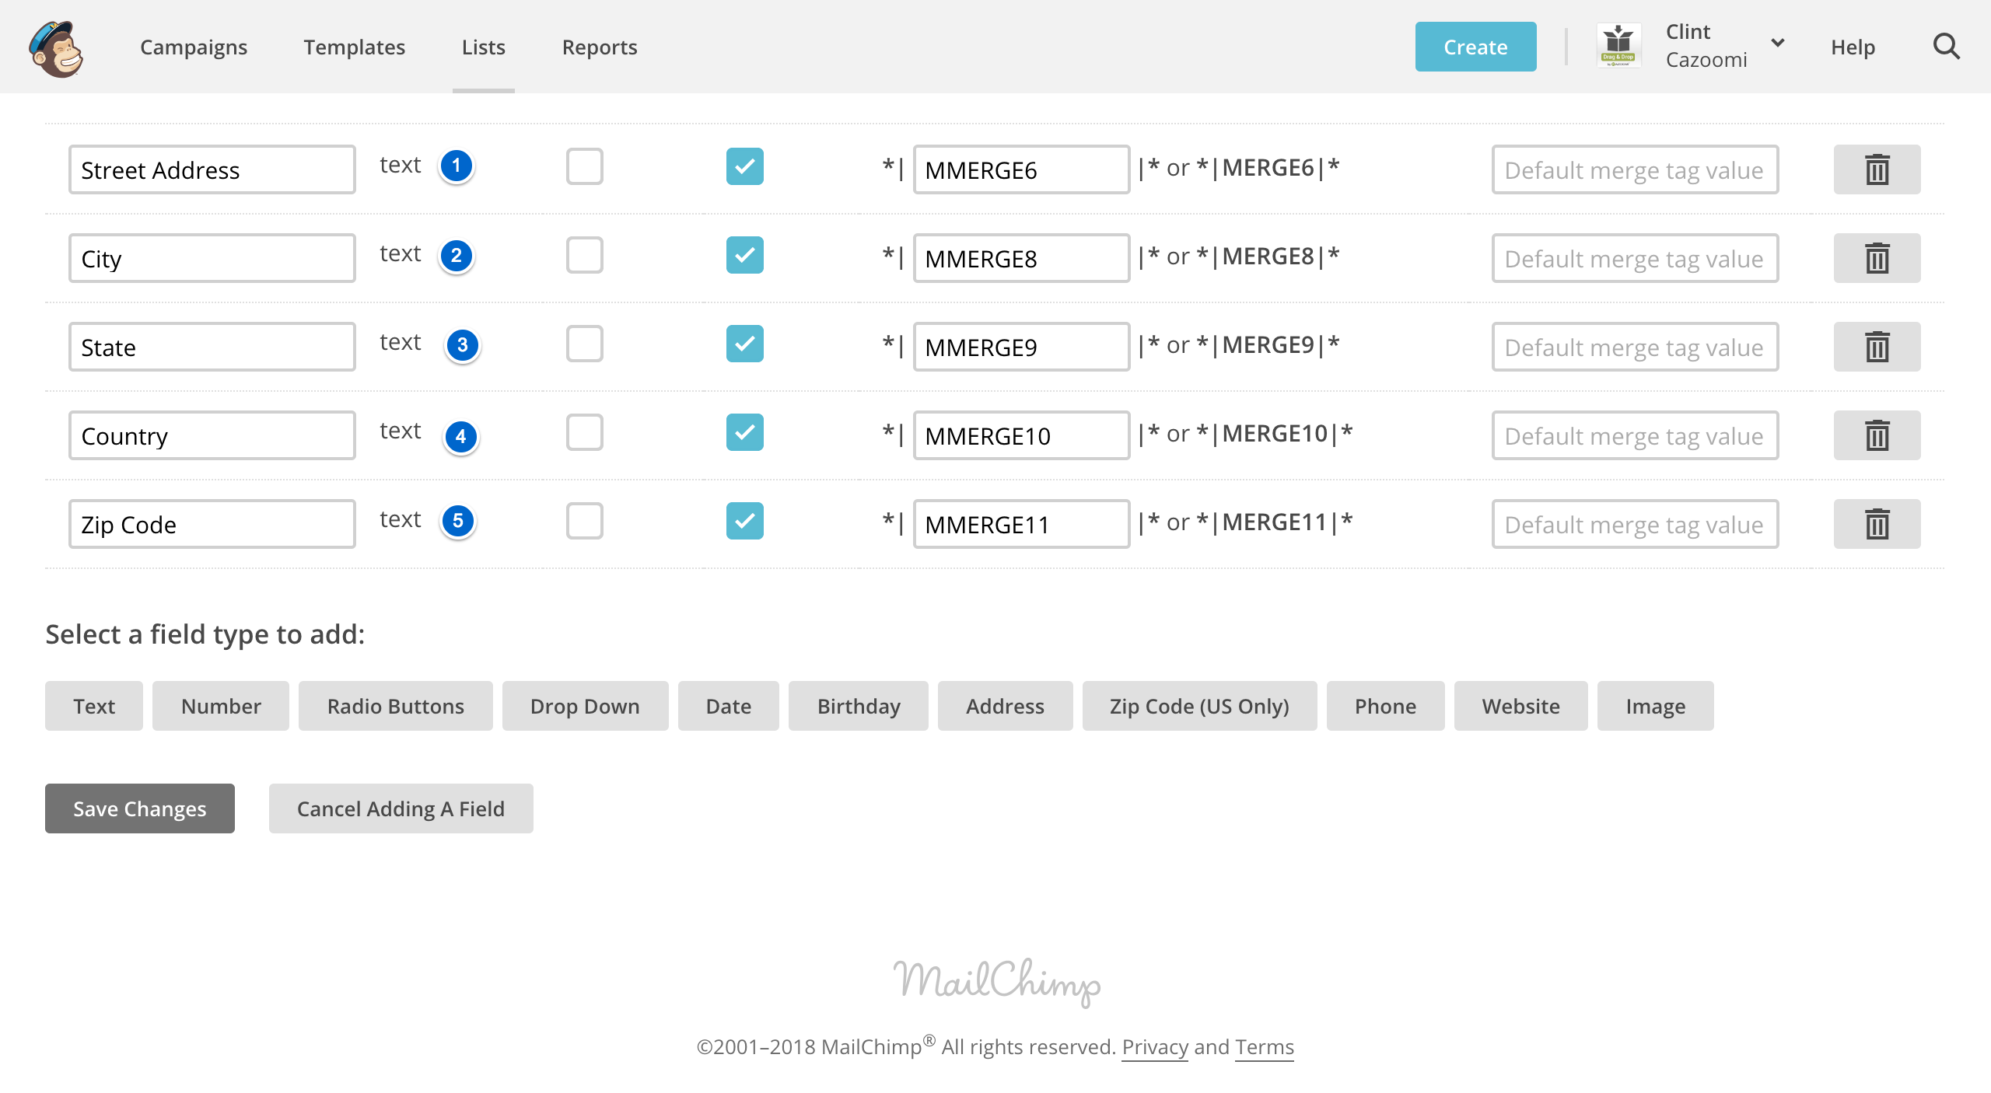
Task: Open the Campaigns menu
Action: coord(194,47)
